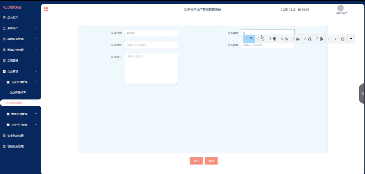
Task: Open the IME emoji smiley panel
Action: 343,39
